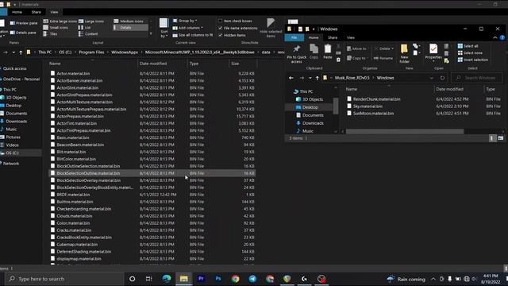Select Clouds.material.bin file
Image resolution: width=508 pixels, height=286 pixels.
75,216
